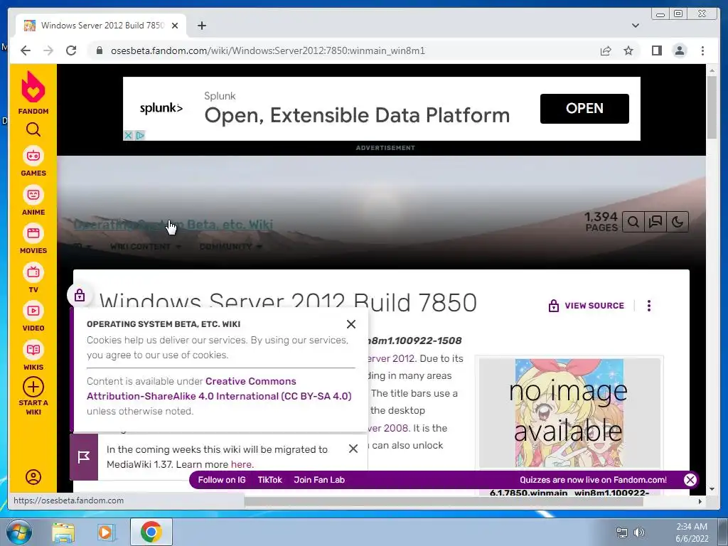
Task: Click the scrollbar down arrow
Action: pyautogui.click(x=712, y=488)
